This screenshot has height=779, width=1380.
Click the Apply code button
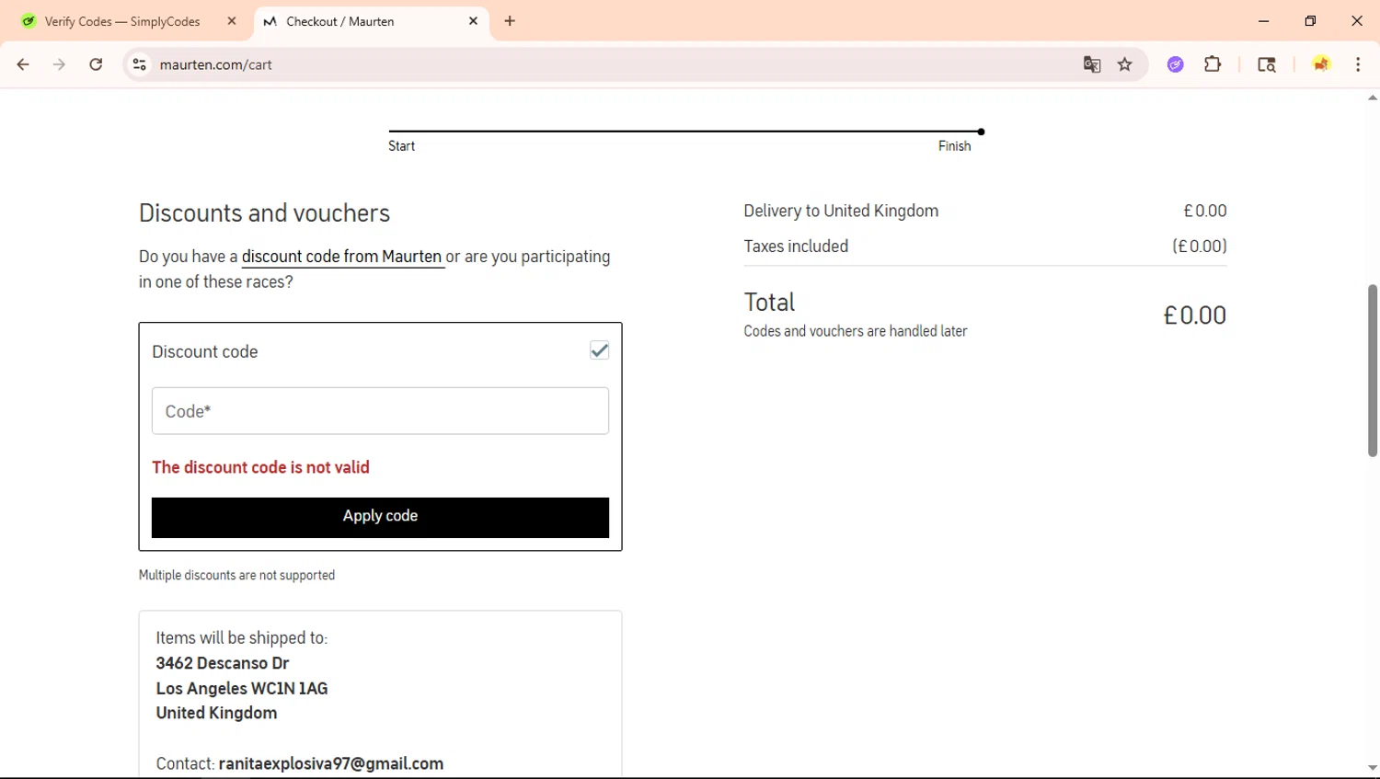tap(380, 517)
